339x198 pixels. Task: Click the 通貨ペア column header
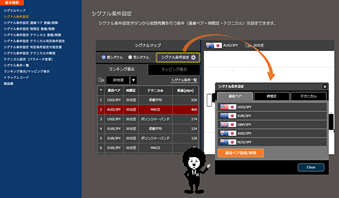tap(114, 90)
